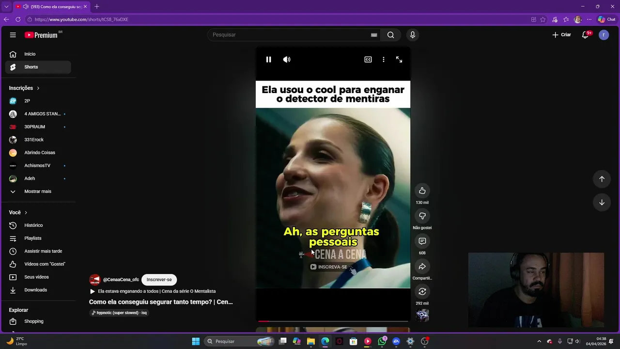Go to the next Short with down arrow

[602, 202]
